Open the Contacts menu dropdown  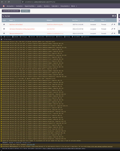19,6
